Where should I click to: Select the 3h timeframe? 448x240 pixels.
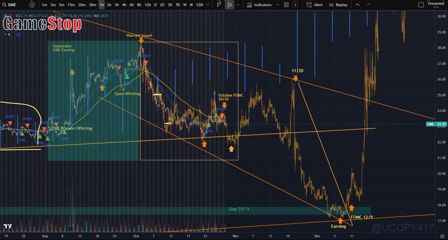117,5
